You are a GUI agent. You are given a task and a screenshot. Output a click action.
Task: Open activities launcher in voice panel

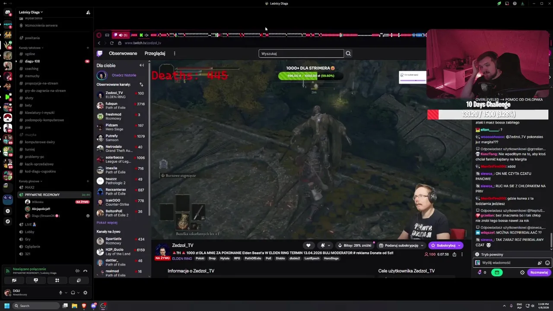point(57,280)
